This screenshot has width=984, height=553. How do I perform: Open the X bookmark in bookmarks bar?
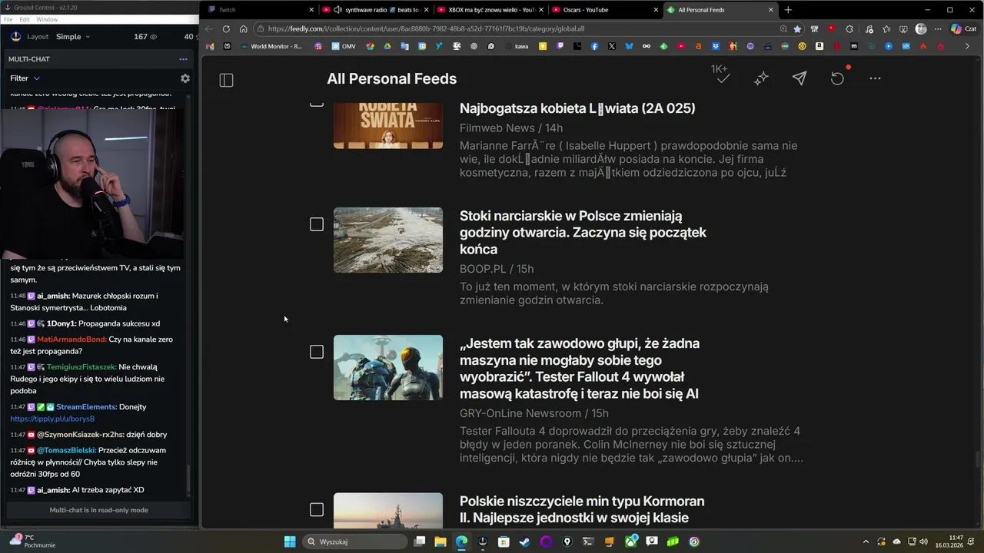pos(611,46)
